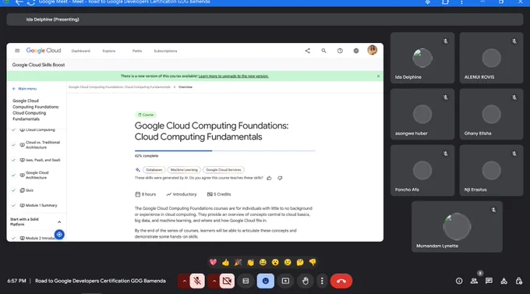The image size is (530, 294).
Task: Click Learn more to upgrade link
Action: (x=233, y=76)
